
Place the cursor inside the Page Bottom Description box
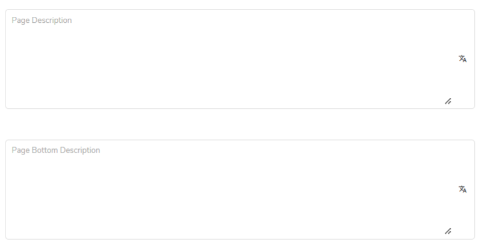(240, 189)
